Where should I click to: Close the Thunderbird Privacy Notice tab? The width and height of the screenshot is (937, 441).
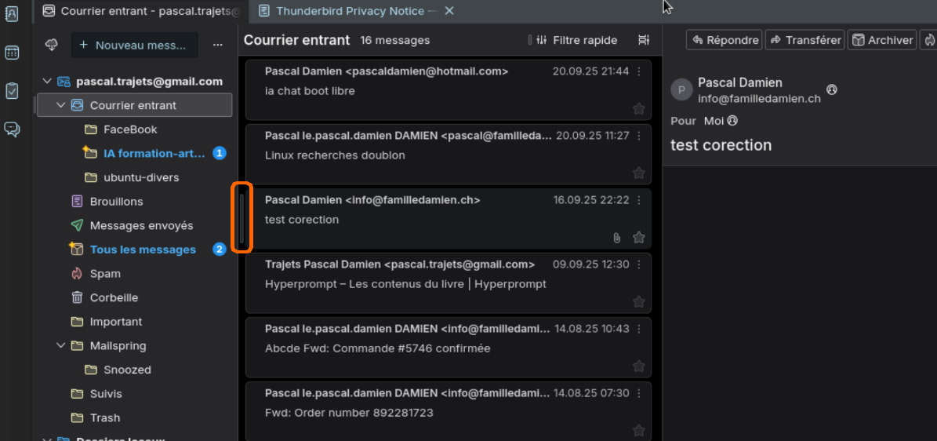[449, 11]
